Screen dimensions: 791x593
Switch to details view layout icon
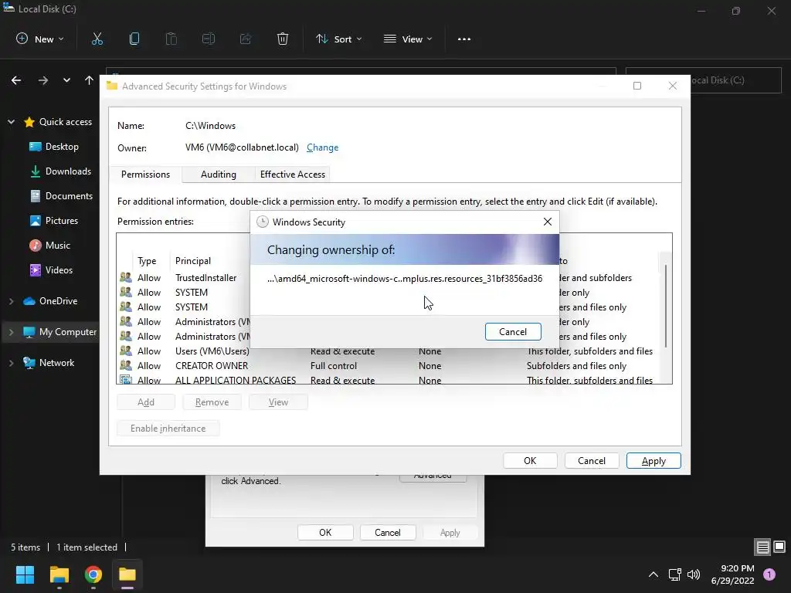click(x=762, y=547)
